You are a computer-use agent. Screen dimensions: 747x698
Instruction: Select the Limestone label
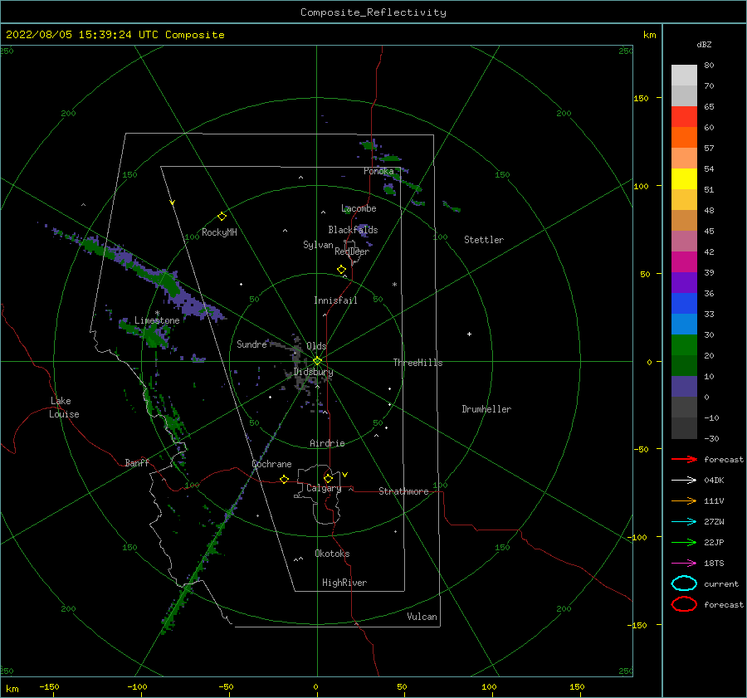[157, 320]
